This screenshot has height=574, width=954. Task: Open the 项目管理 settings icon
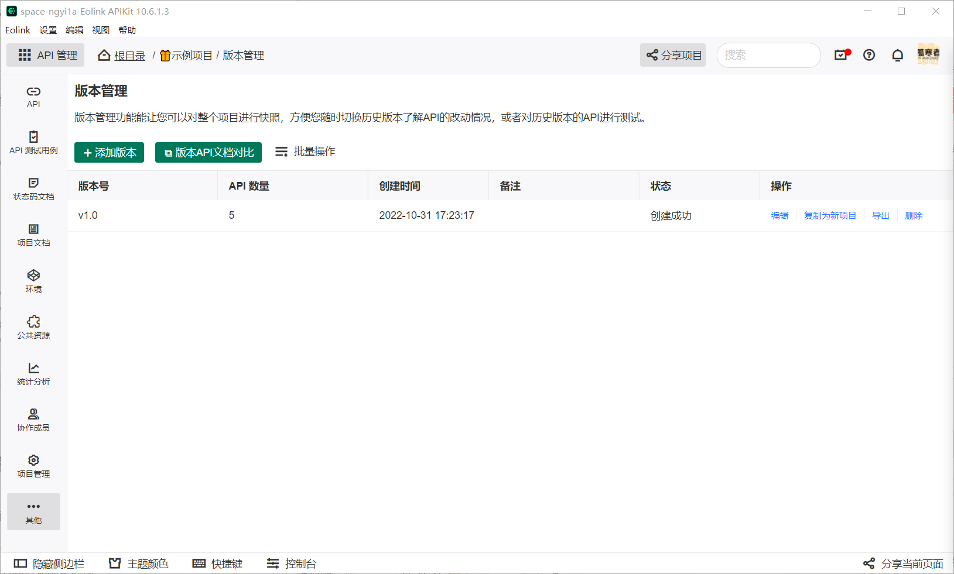(33, 465)
